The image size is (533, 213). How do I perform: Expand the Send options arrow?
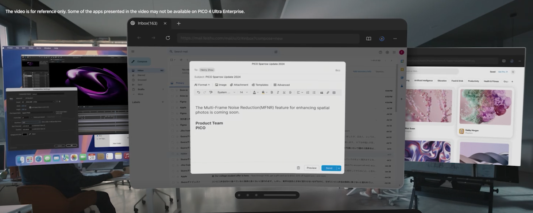coord(339,168)
